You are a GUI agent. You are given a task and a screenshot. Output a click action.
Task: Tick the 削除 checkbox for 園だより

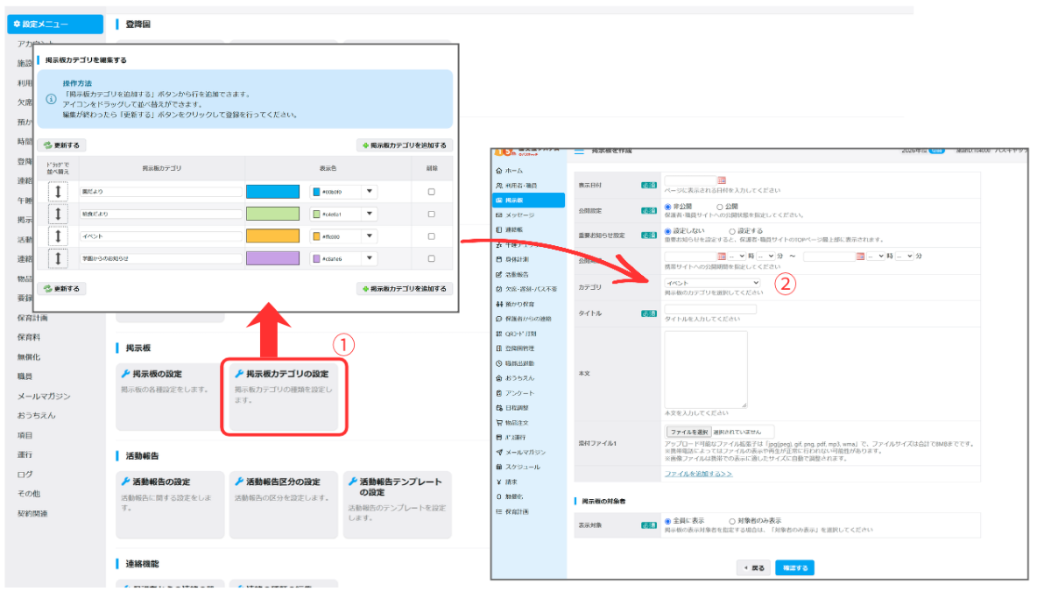click(431, 192)
